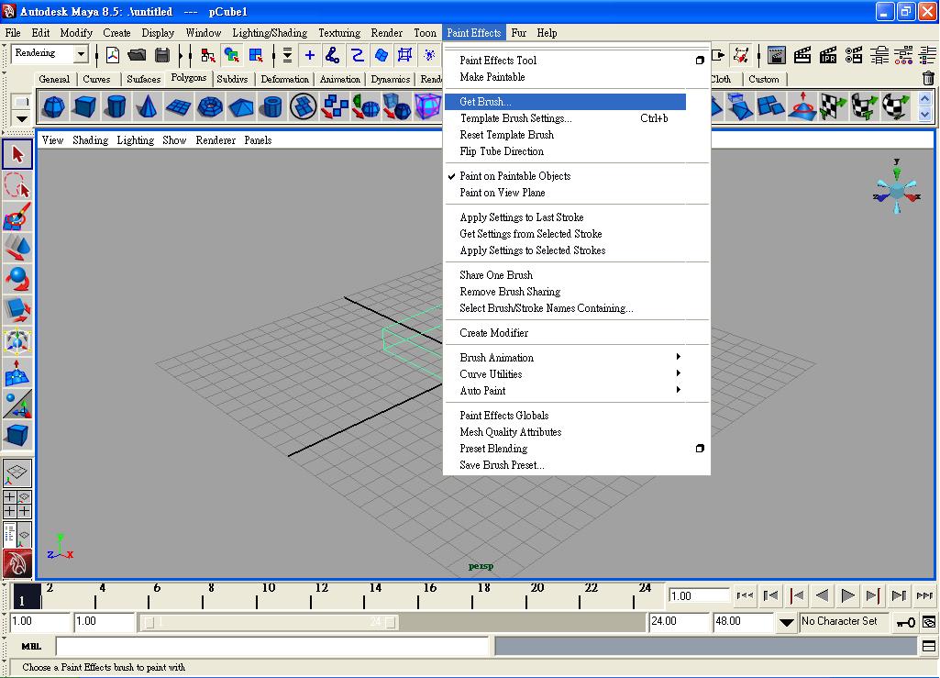The height and width of the screenshot is (678, 940).
Task: Open the shelf trash can icon
Action: point(928,78)
